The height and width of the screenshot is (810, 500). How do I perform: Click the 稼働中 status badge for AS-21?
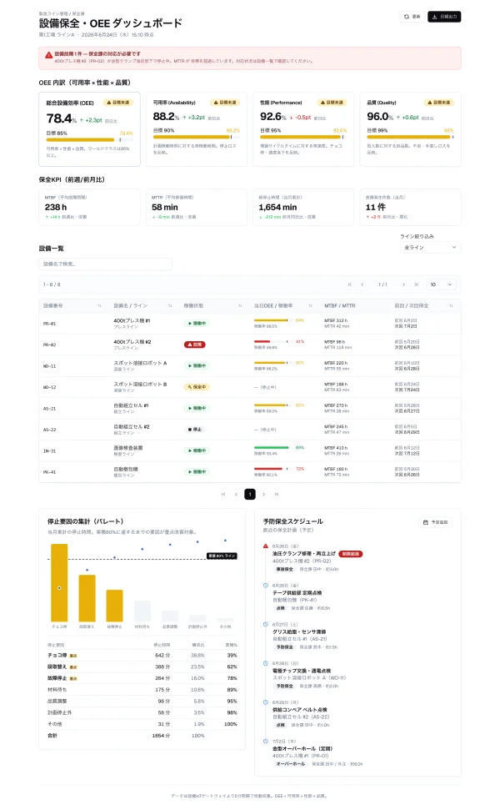click(x=197, y=408)
